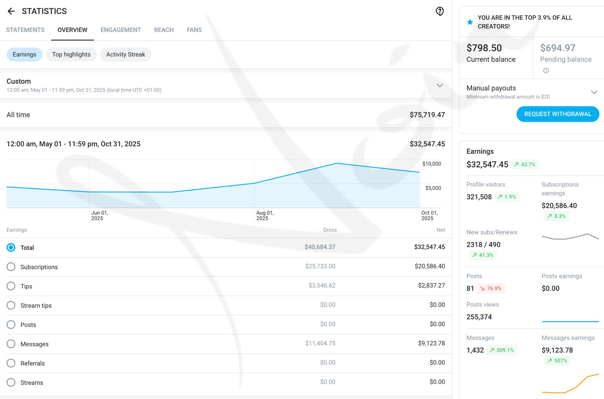Image resolution: width=604 pixels, height=399 pixels.
Task: Open the Fans tab
Action: click(194, 30)
